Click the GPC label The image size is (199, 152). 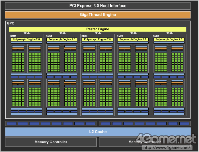coord(11,23)
